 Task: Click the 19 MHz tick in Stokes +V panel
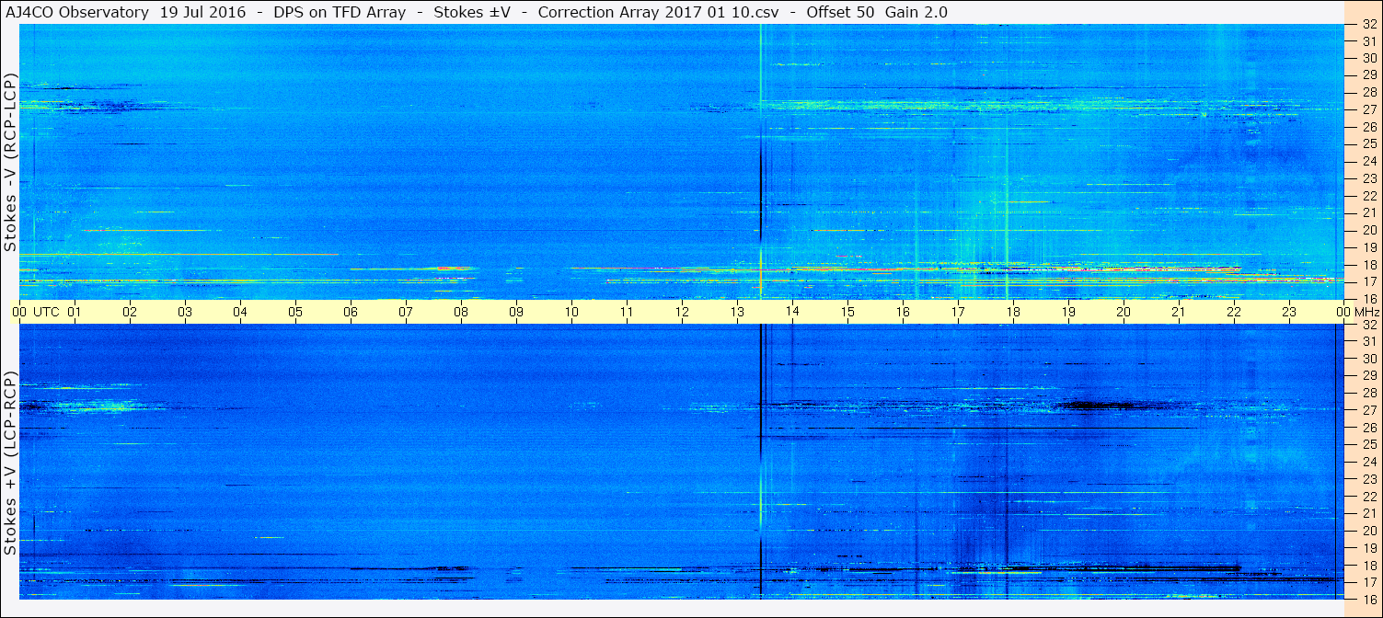(1369, 548)
